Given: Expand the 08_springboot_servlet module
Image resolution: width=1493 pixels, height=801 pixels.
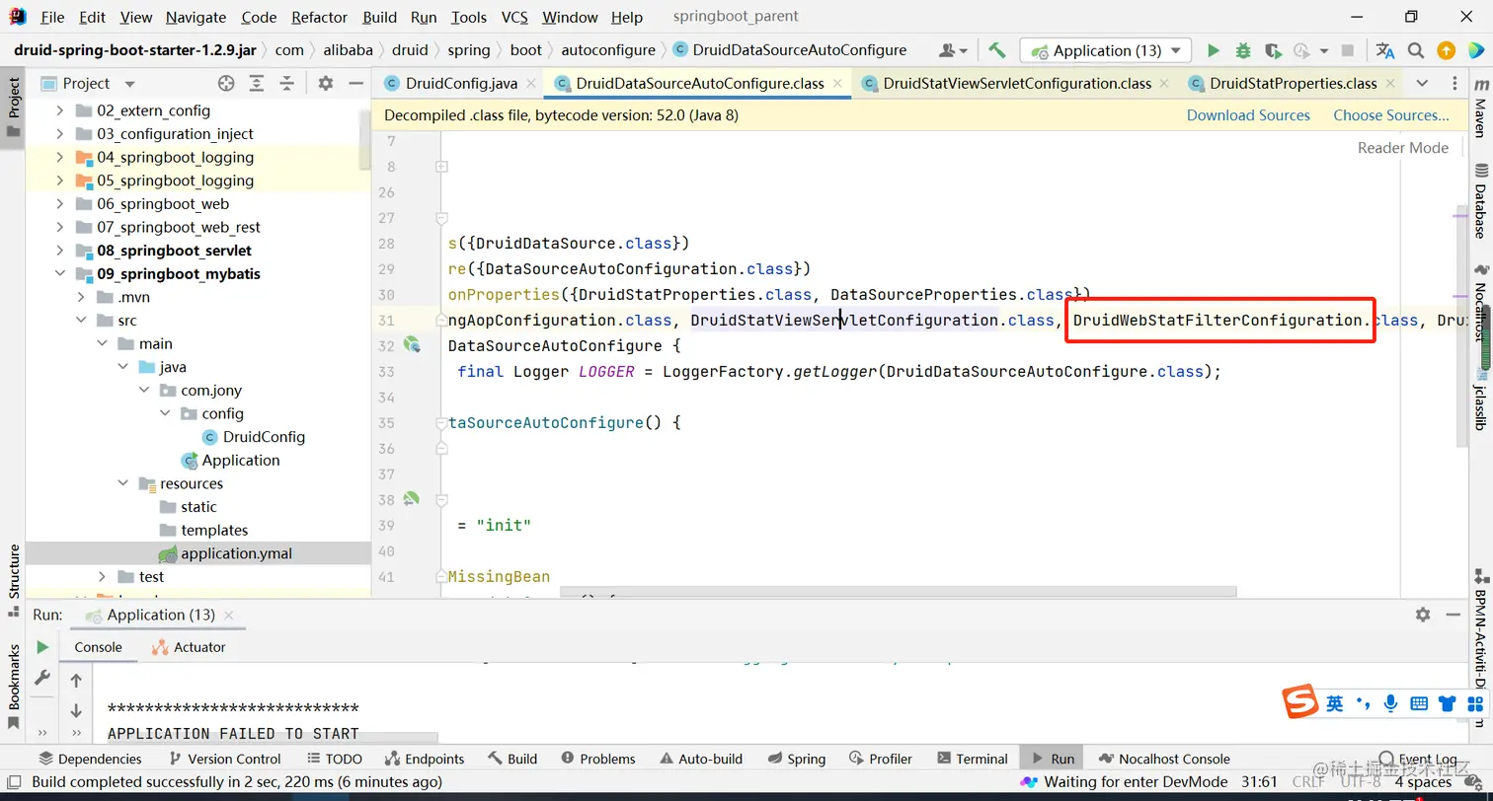Looking at the screenshot, I should pos(60,251).
